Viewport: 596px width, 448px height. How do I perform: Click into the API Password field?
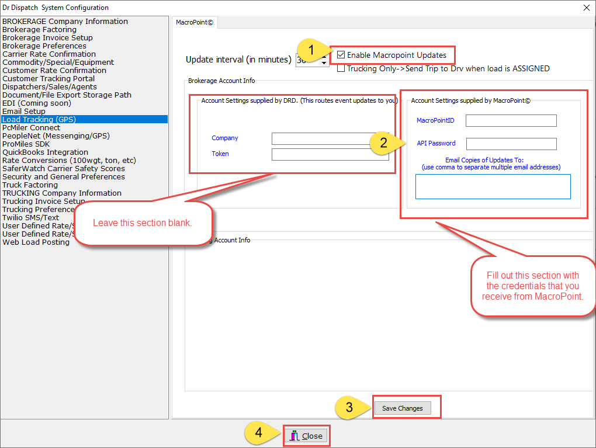[511, 144]
